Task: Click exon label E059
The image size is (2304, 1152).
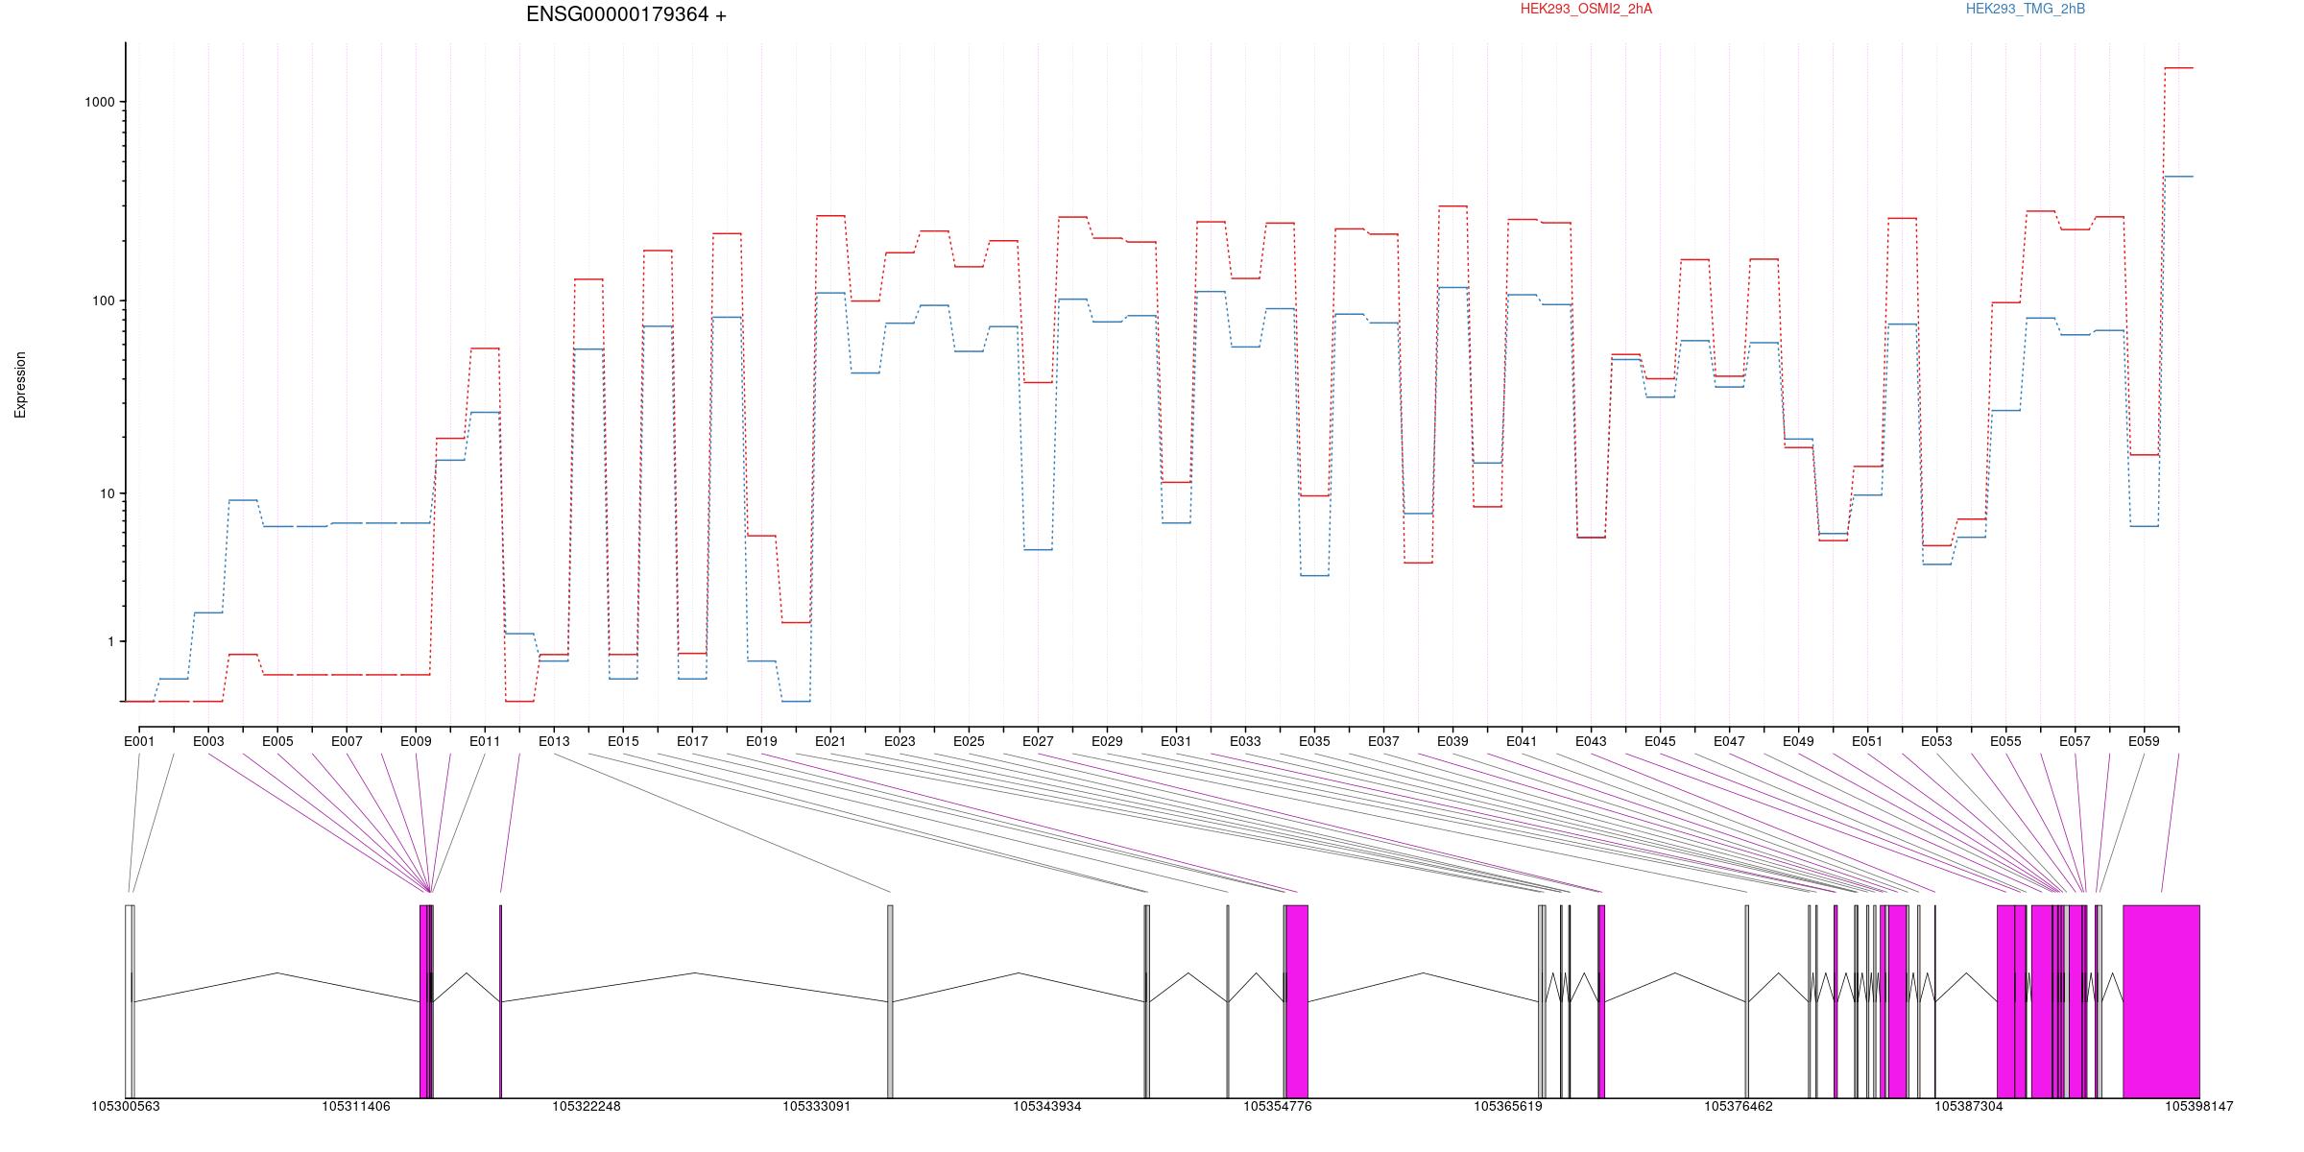Action: [x=2144, y=741]
